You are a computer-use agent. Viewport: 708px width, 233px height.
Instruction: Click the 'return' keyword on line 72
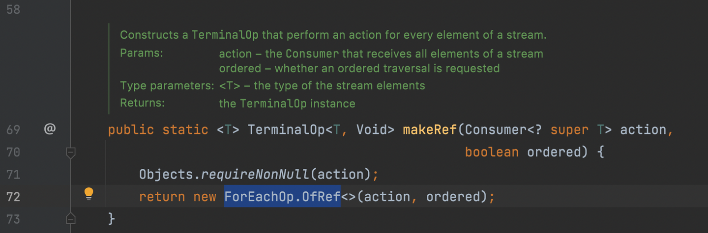pos(162,197)
